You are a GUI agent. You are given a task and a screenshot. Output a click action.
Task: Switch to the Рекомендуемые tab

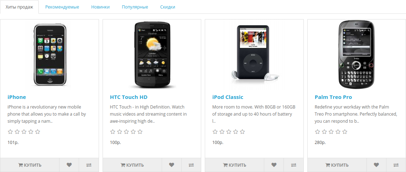[x=62, y=7]
